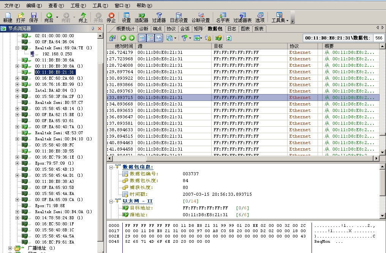Open the 工程(P) menu
Viewport: 386px width, 253px height.
pyautogui.click(x=78, y=6)
